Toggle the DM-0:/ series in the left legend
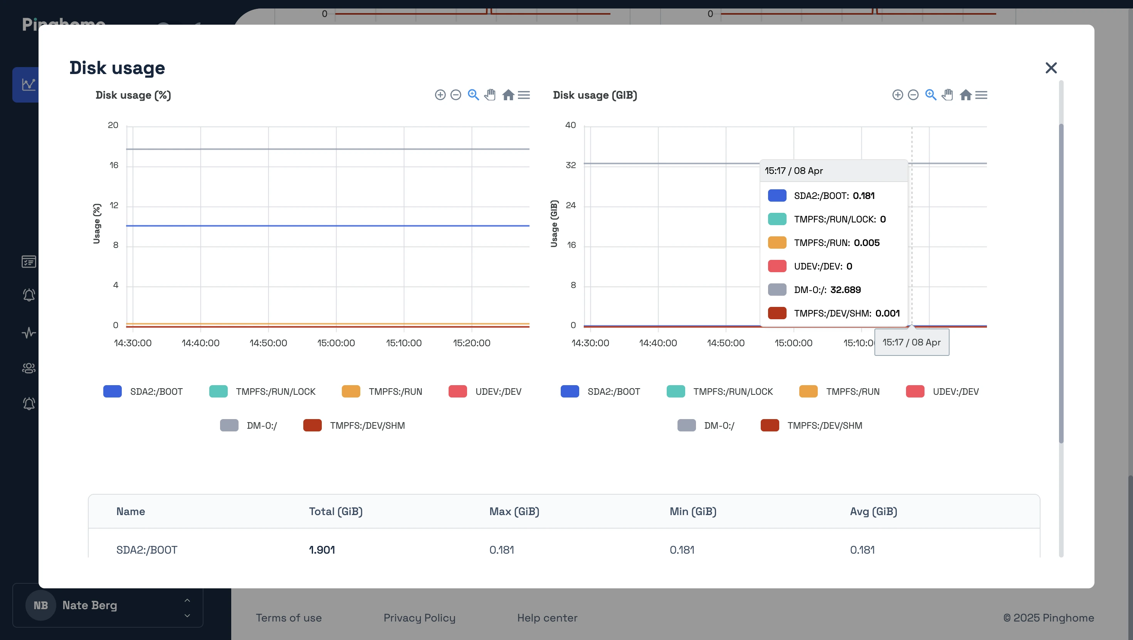The width and height of the screenshot is (1133, 640). click(249, 425)
